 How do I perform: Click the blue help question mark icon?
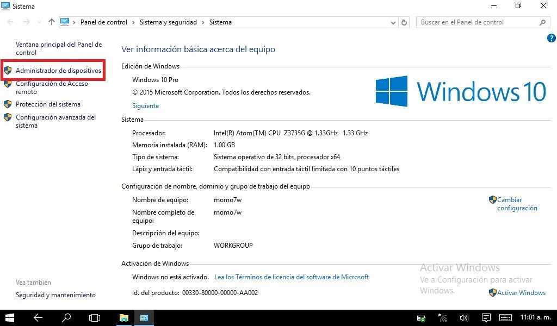[x=552, y=38]
